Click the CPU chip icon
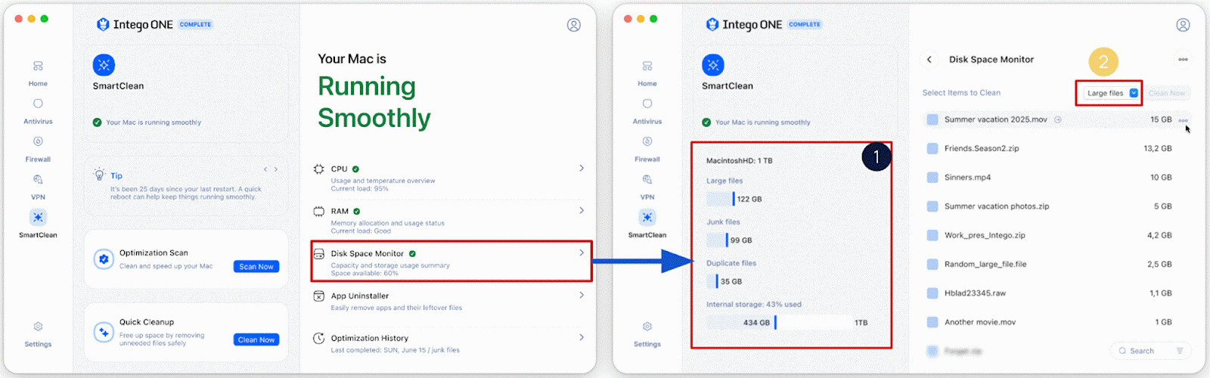This screenshot has width=1210, height=378. (319, 169)
